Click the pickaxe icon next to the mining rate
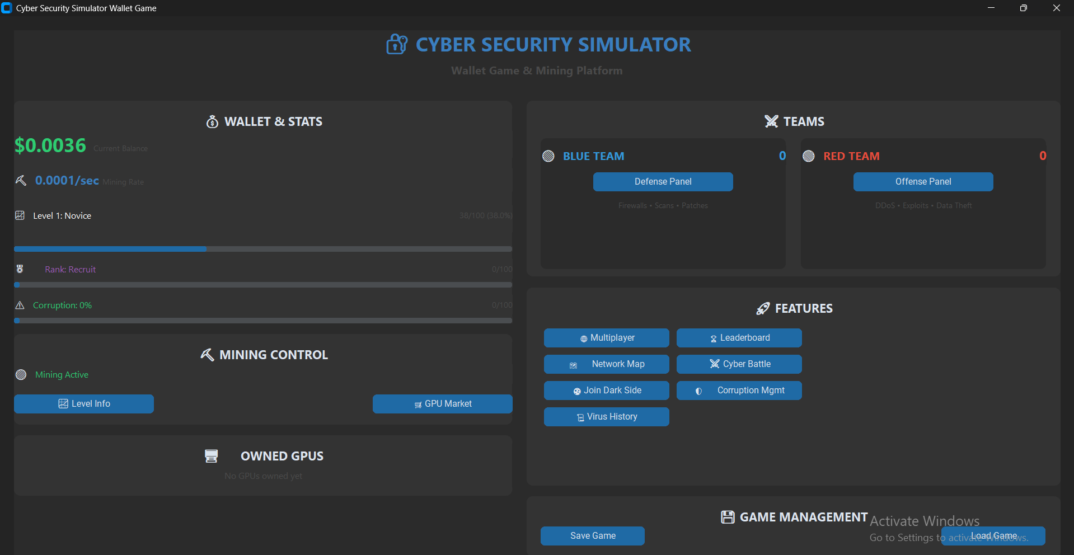The height and width of the screenshot is (555, 1074). coord(21,180)
